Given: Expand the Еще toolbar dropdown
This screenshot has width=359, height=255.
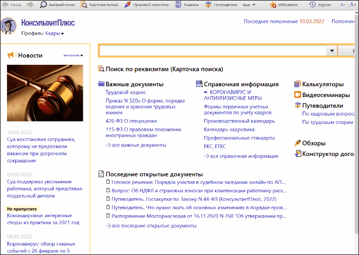Looking at the screenshot, I should pos(249,4).
